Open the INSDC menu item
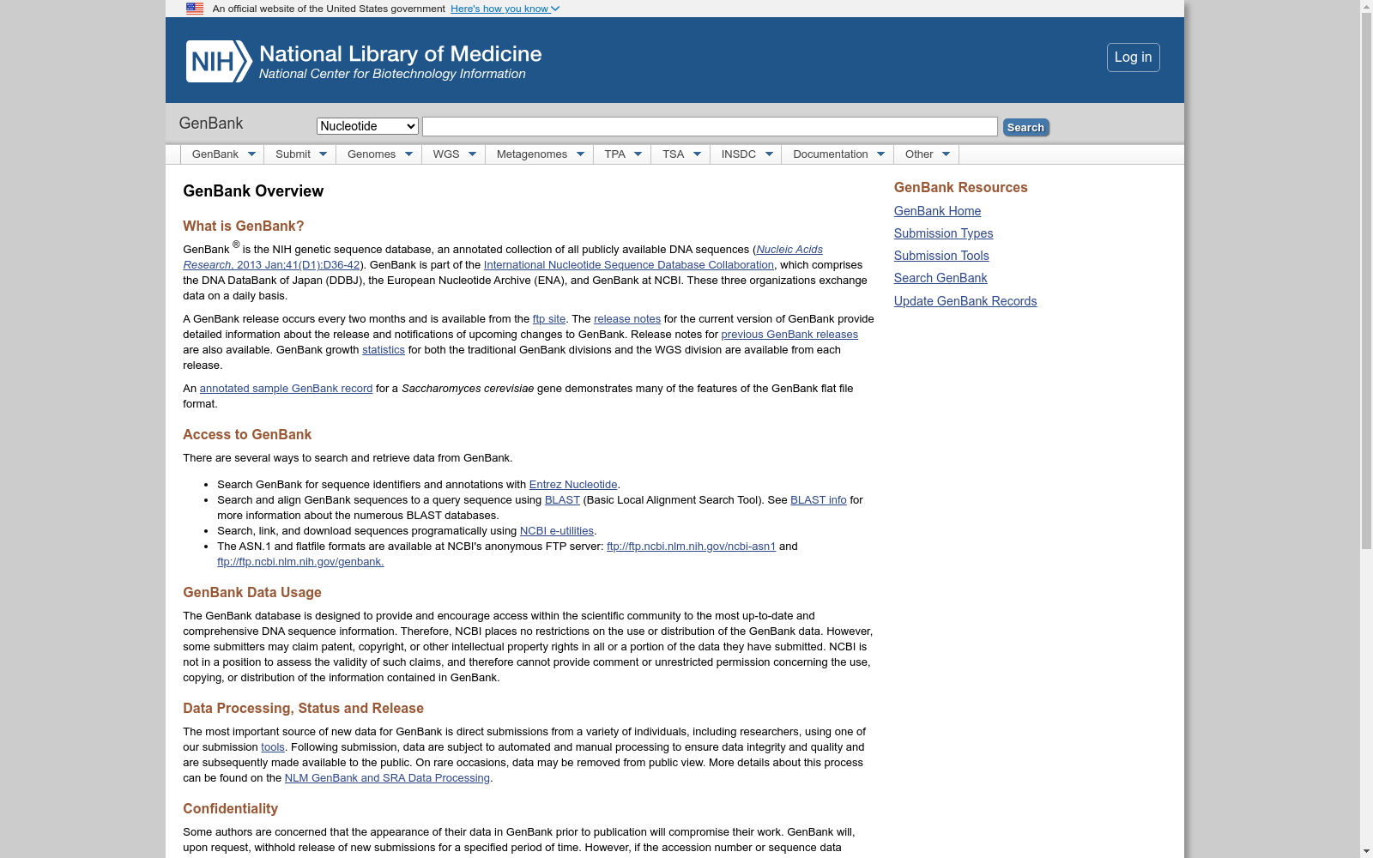 [x=739, y=154]
